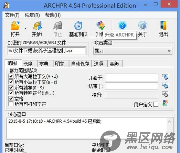Check 所有可打印字符 checkbox
Screen dimensions: 180x153
click(11, 104)
